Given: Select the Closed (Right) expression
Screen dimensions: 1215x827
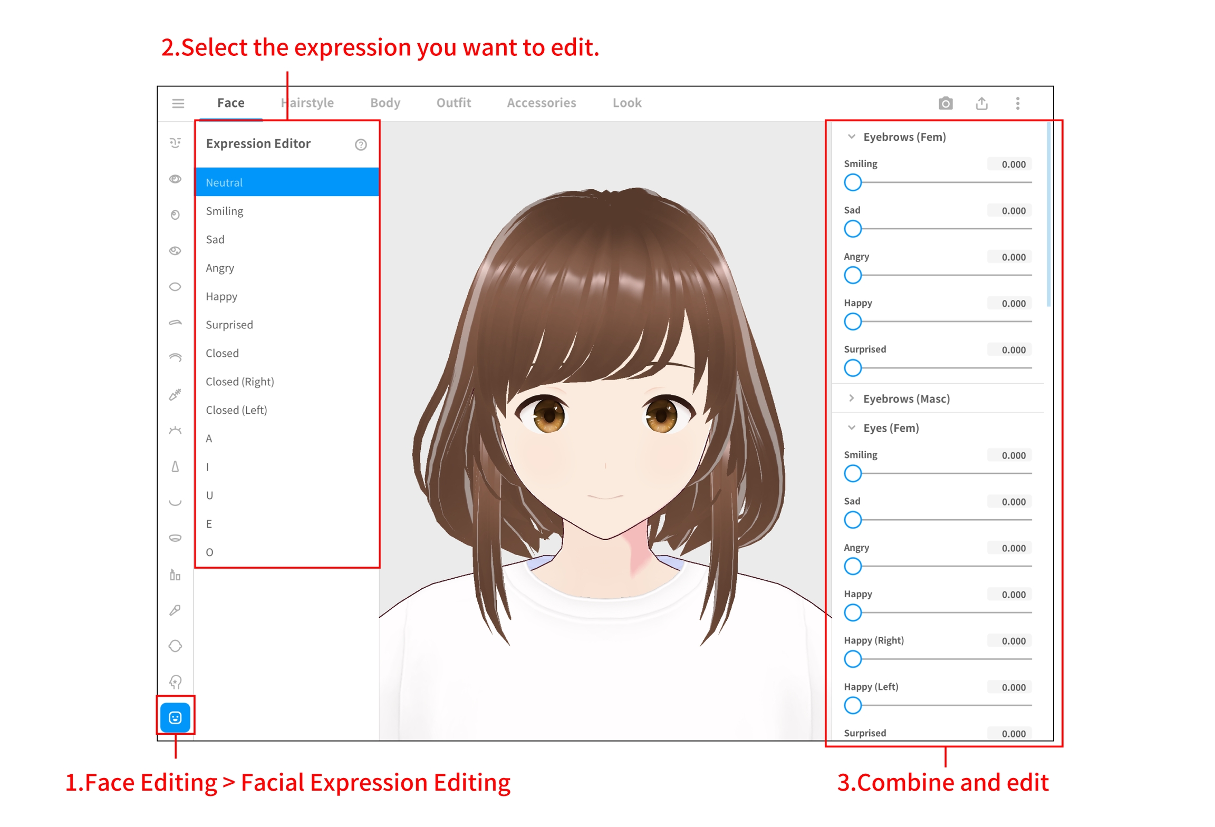Looking at the screenshot, I should click(x=239, y=382).
